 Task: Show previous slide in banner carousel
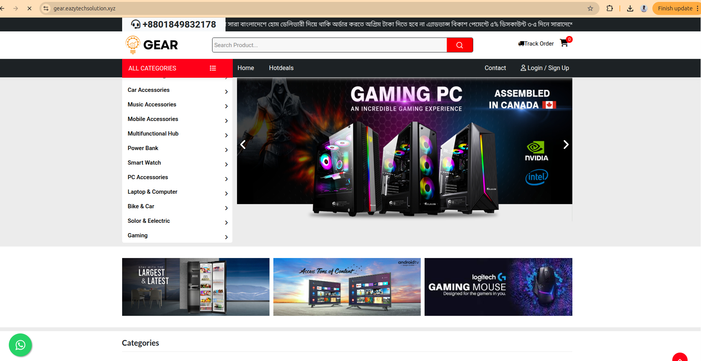point(243,144)
